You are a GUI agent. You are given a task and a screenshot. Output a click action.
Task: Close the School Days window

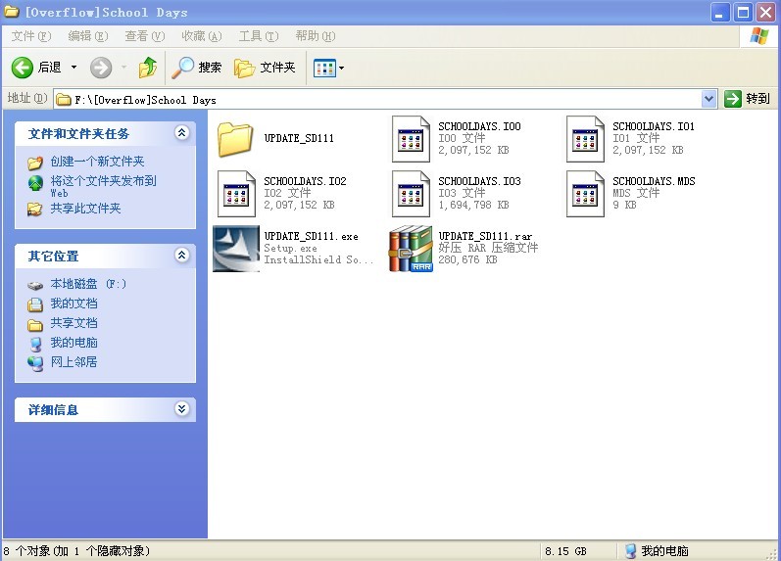766,13
